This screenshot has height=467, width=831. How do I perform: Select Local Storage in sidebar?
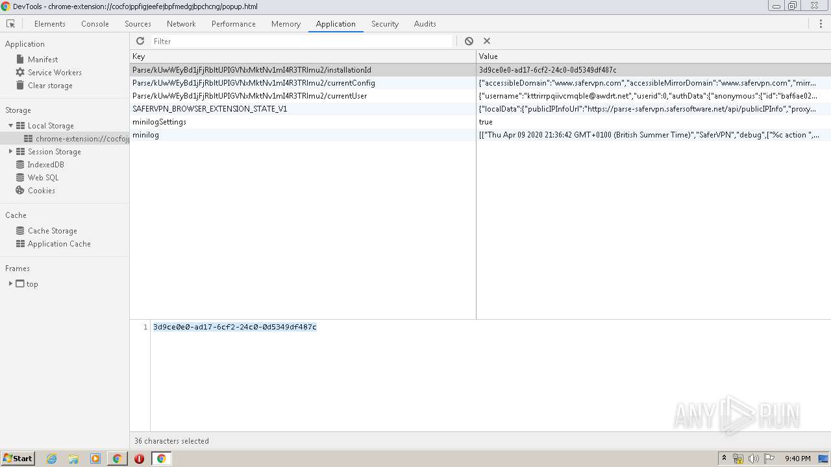(51, 126)
